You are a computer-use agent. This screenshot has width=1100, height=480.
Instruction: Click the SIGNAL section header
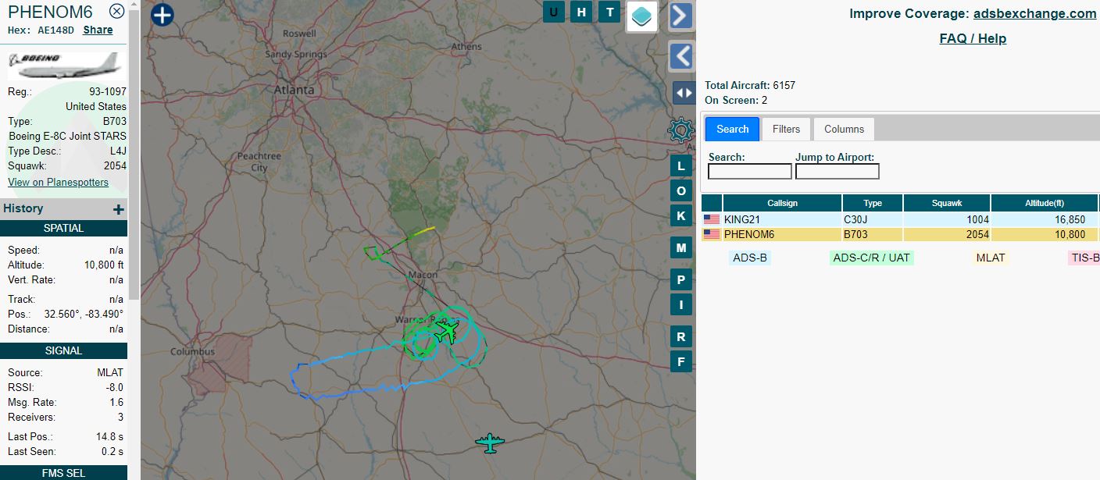click(x=63, y=350)
